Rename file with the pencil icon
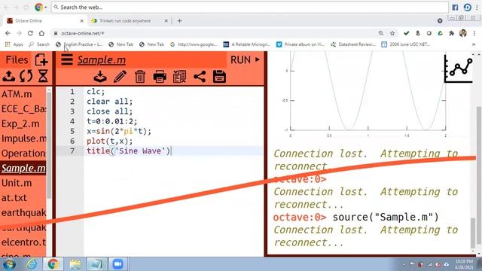 (120, 77)
